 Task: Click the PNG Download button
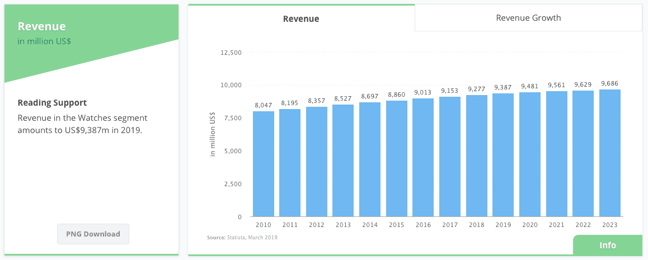point(93,234)
